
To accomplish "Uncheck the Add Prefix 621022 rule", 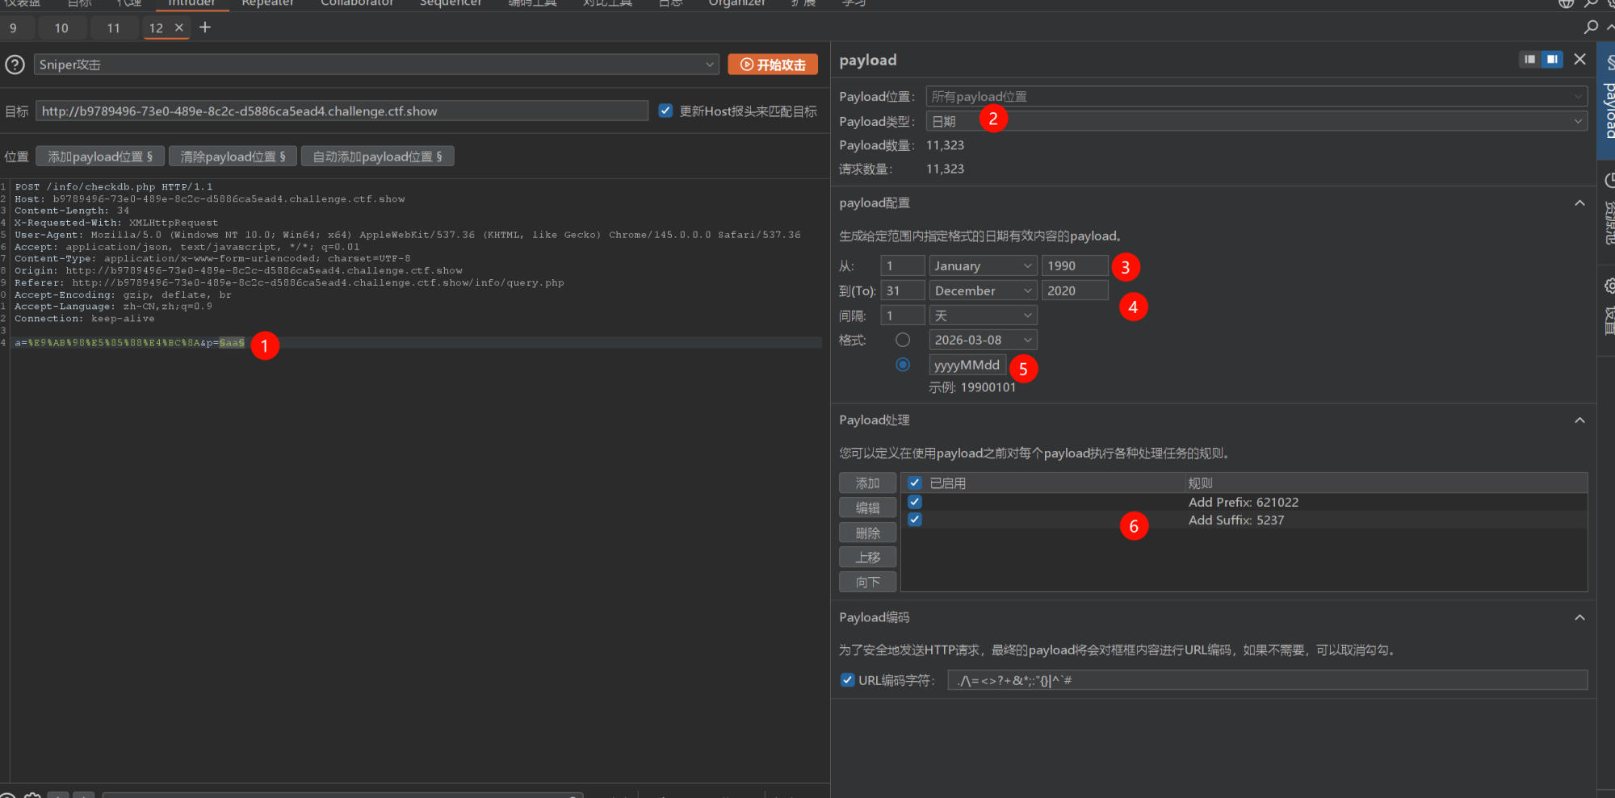I will 915,502.
